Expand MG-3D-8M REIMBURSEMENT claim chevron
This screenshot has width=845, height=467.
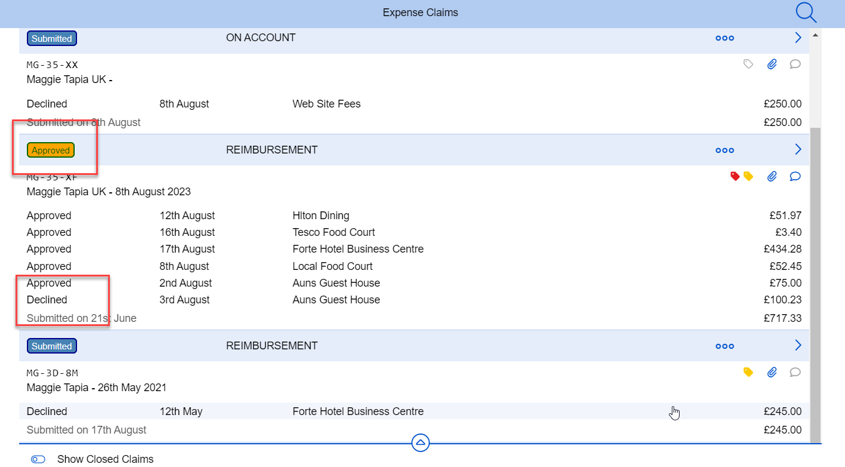point(798,345)
